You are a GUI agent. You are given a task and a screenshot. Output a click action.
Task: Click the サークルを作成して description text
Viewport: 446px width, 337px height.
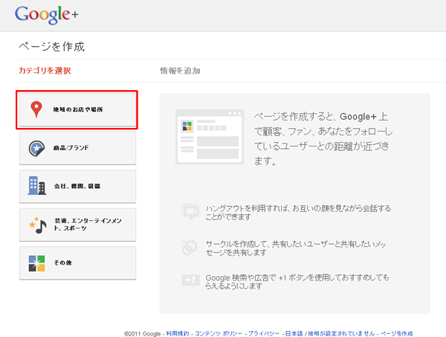point(296,248)
